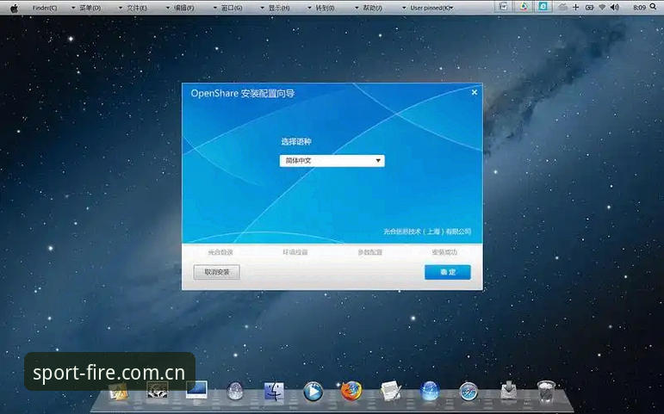This screenshot has height=414, width=664.
Task: Close the OpenShare setup wizard
Action: [475, 92]
